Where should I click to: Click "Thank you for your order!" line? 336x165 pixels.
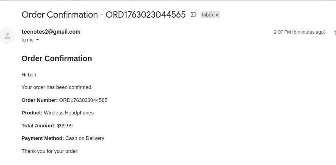pos(50,151)
